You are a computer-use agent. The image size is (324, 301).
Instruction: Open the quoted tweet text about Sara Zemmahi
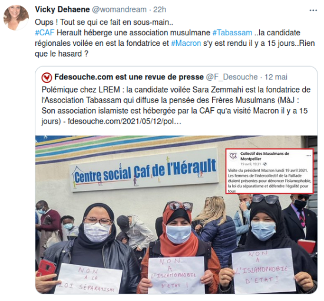click(x=176, y=105)
